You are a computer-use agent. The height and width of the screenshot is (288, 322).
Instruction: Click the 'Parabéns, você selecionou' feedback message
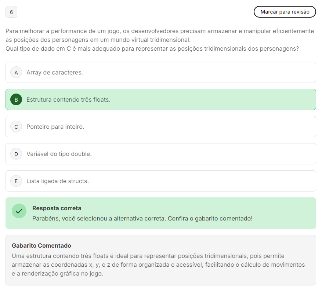142,219
